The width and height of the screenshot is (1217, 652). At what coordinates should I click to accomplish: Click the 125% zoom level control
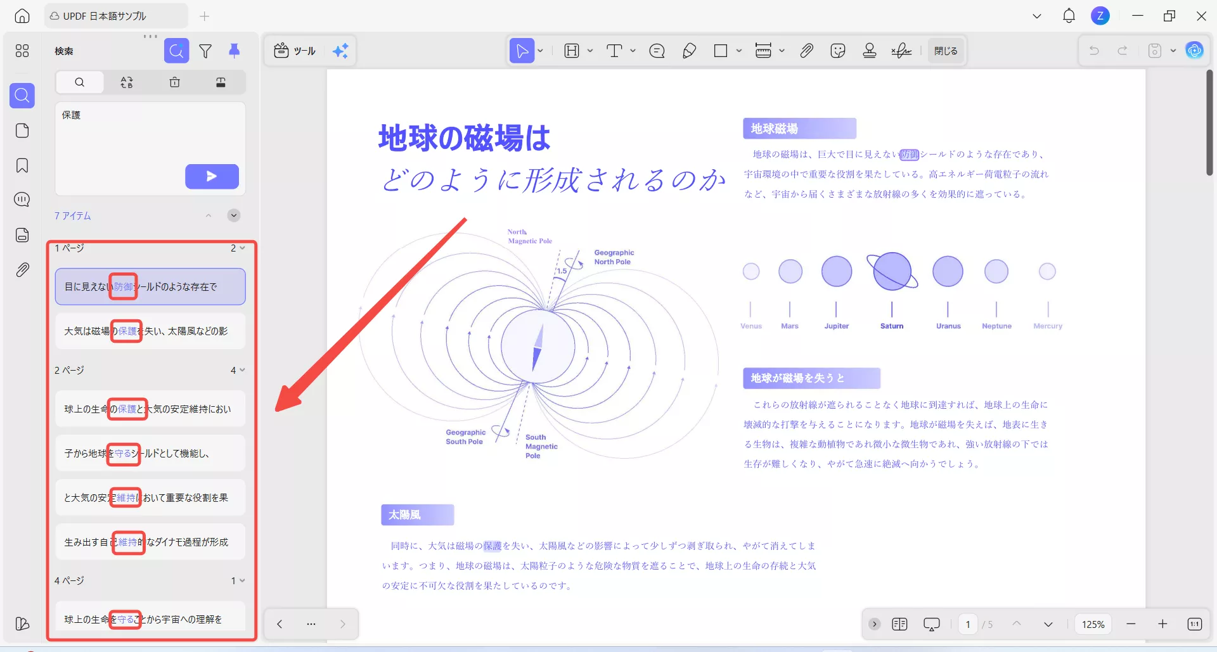(1093, 623)
